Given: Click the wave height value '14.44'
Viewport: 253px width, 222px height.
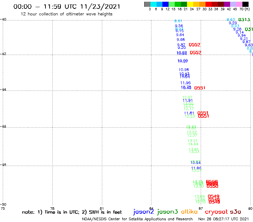Looking at the screenshot, I should pyautogui.click(x=193, y=144).
